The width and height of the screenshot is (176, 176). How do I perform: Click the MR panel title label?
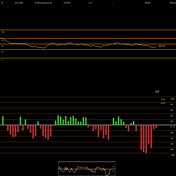coord(157,92)
